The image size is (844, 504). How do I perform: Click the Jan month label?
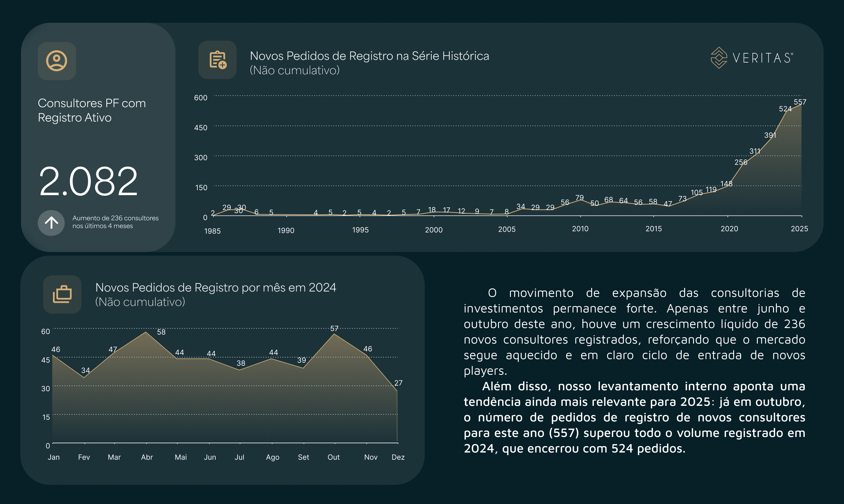53,457
